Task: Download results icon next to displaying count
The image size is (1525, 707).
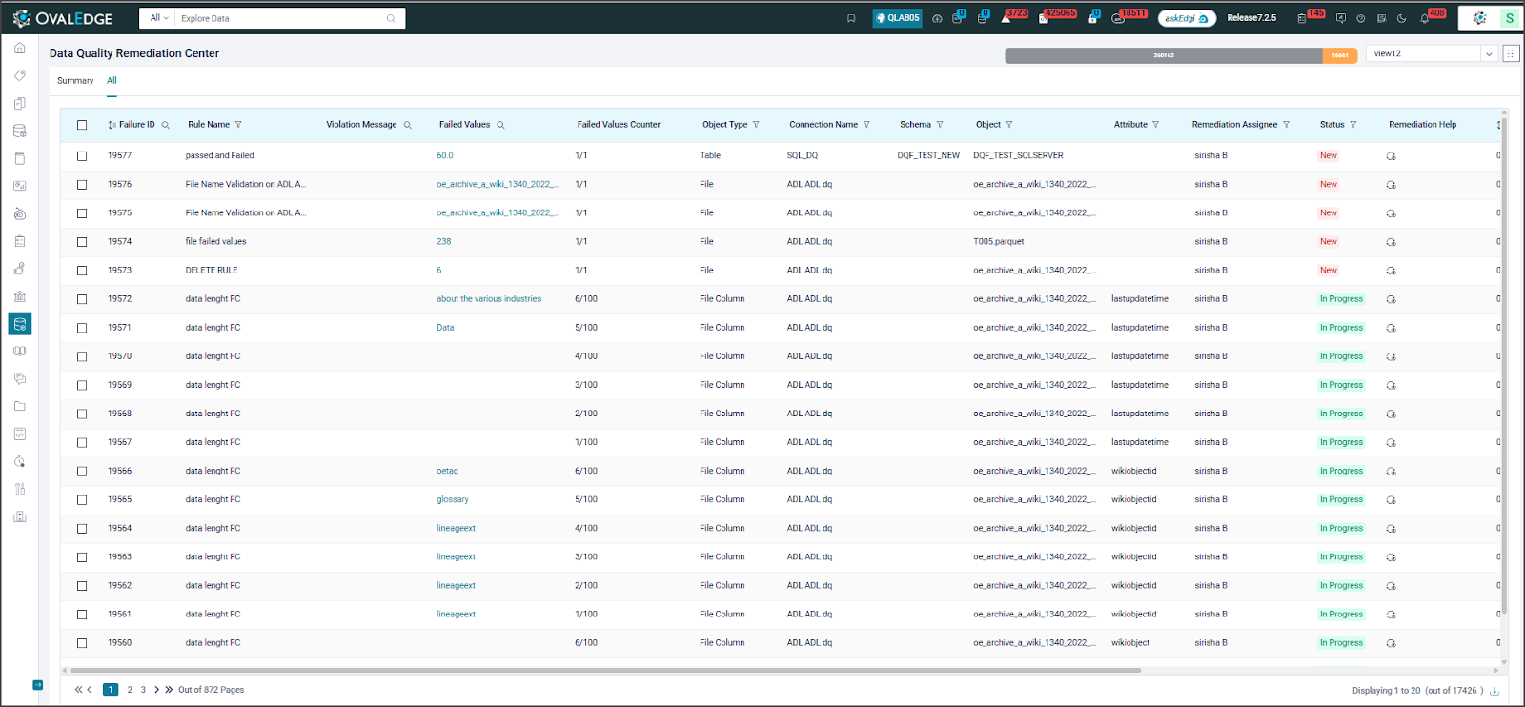Action: [x=1494, y=691]
